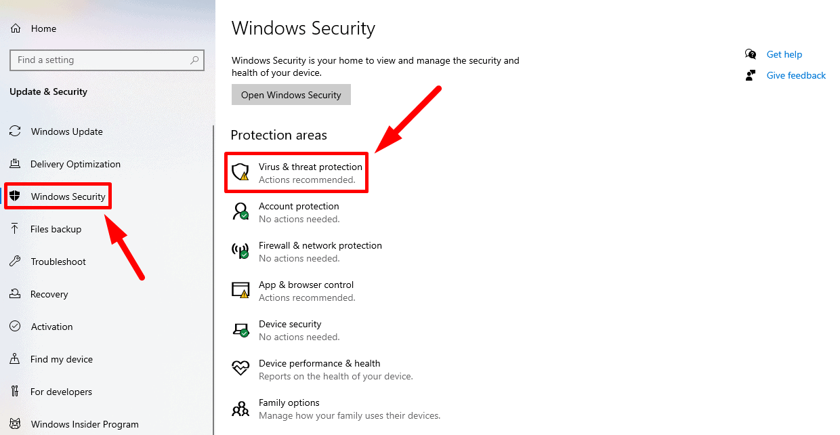The image size is (840, 435).
Task: Click the Home house icon
Action: click(x=16, y=28)
